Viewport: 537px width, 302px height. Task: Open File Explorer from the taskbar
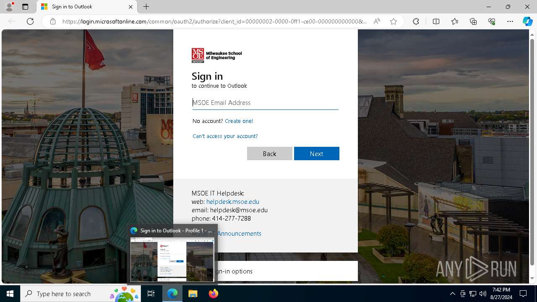click(x=193, y=294)
